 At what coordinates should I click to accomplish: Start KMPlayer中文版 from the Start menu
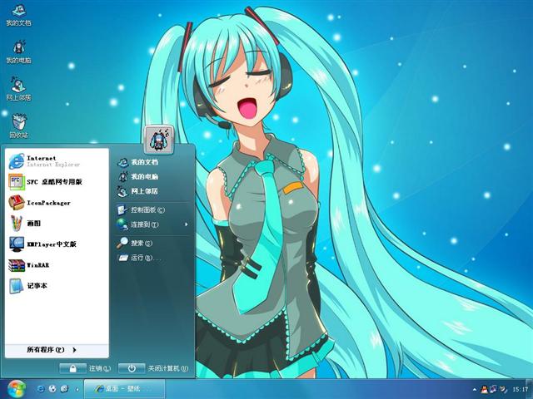(50, 244)
